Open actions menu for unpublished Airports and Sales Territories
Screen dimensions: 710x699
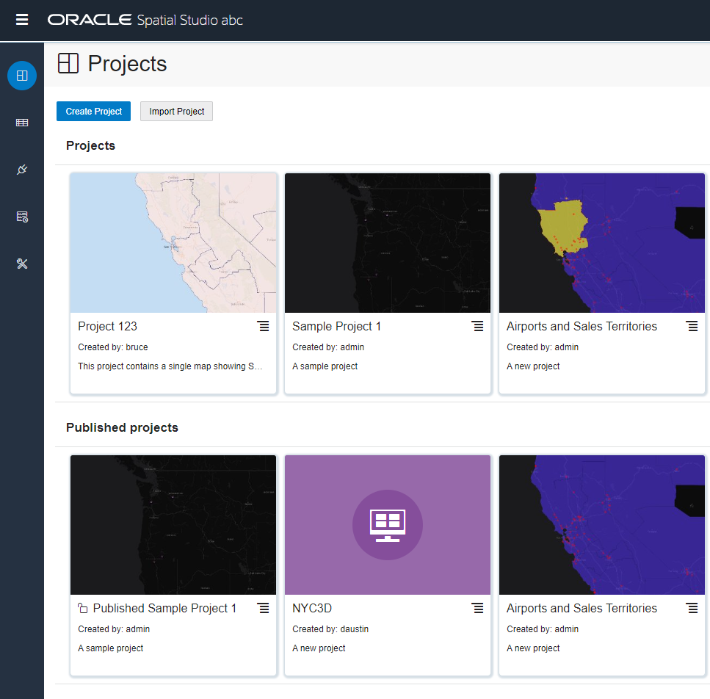692,326
